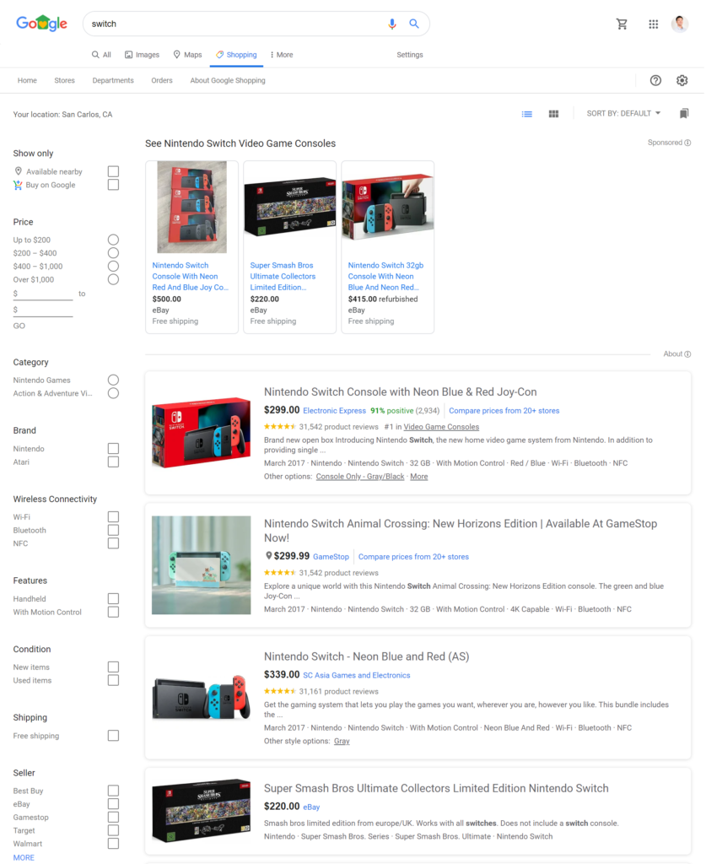The height and width of the screenshot is (864, 706).
Task: Switch to grid view
Action: point(553,114)
